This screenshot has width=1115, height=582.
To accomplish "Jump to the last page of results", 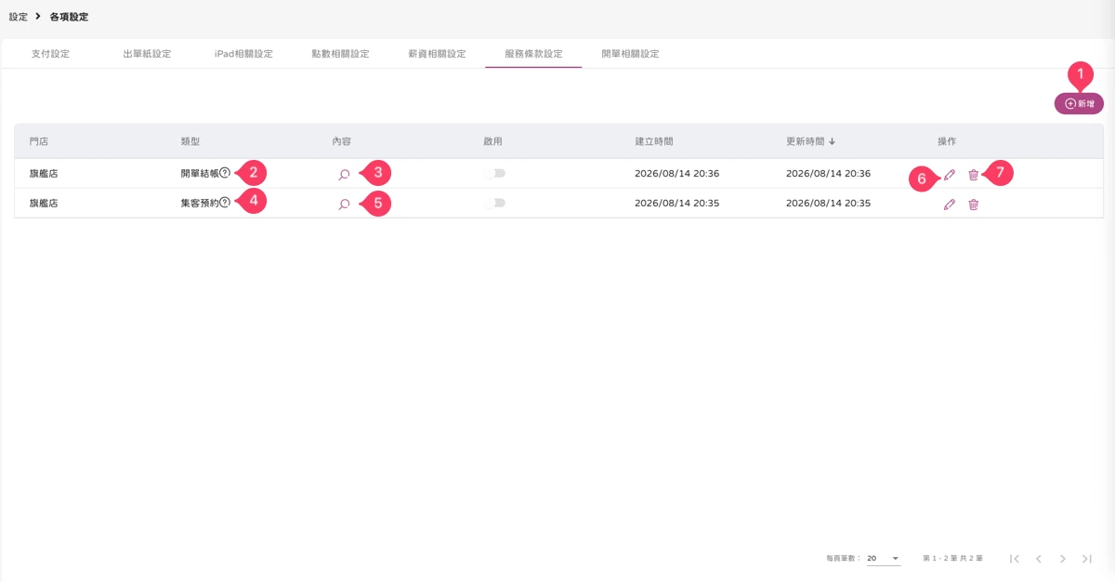I will [x=1087, y=559].
